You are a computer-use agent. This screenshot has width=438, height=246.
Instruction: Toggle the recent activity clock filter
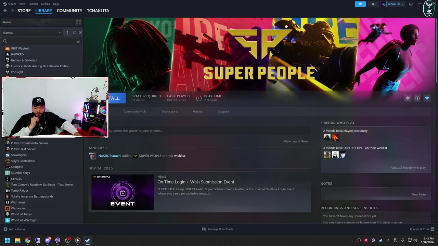(74, 32)
